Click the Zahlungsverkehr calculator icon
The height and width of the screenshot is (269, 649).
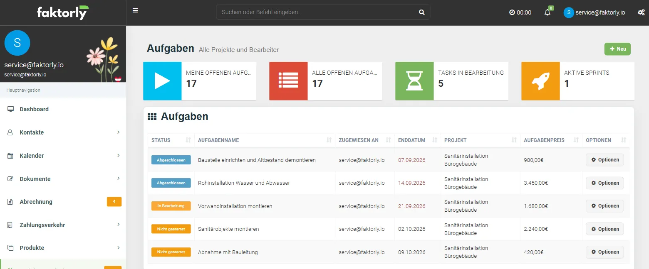click(10, 225)
